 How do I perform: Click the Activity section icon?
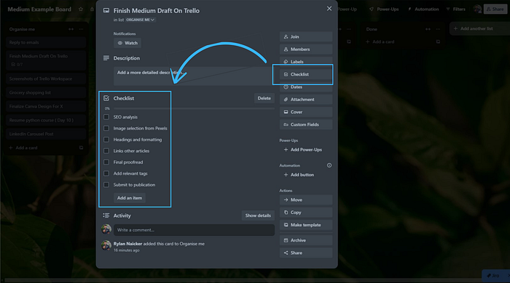pyautogui.click(x=106, y=215)
